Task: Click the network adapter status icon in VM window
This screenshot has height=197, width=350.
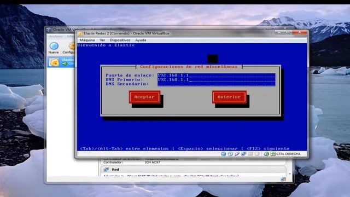Action: [x=243, y=154]
